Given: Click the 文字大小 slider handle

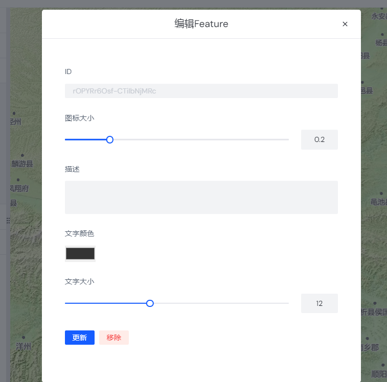Looking at the screenshot, I should (x=150, y=303).
